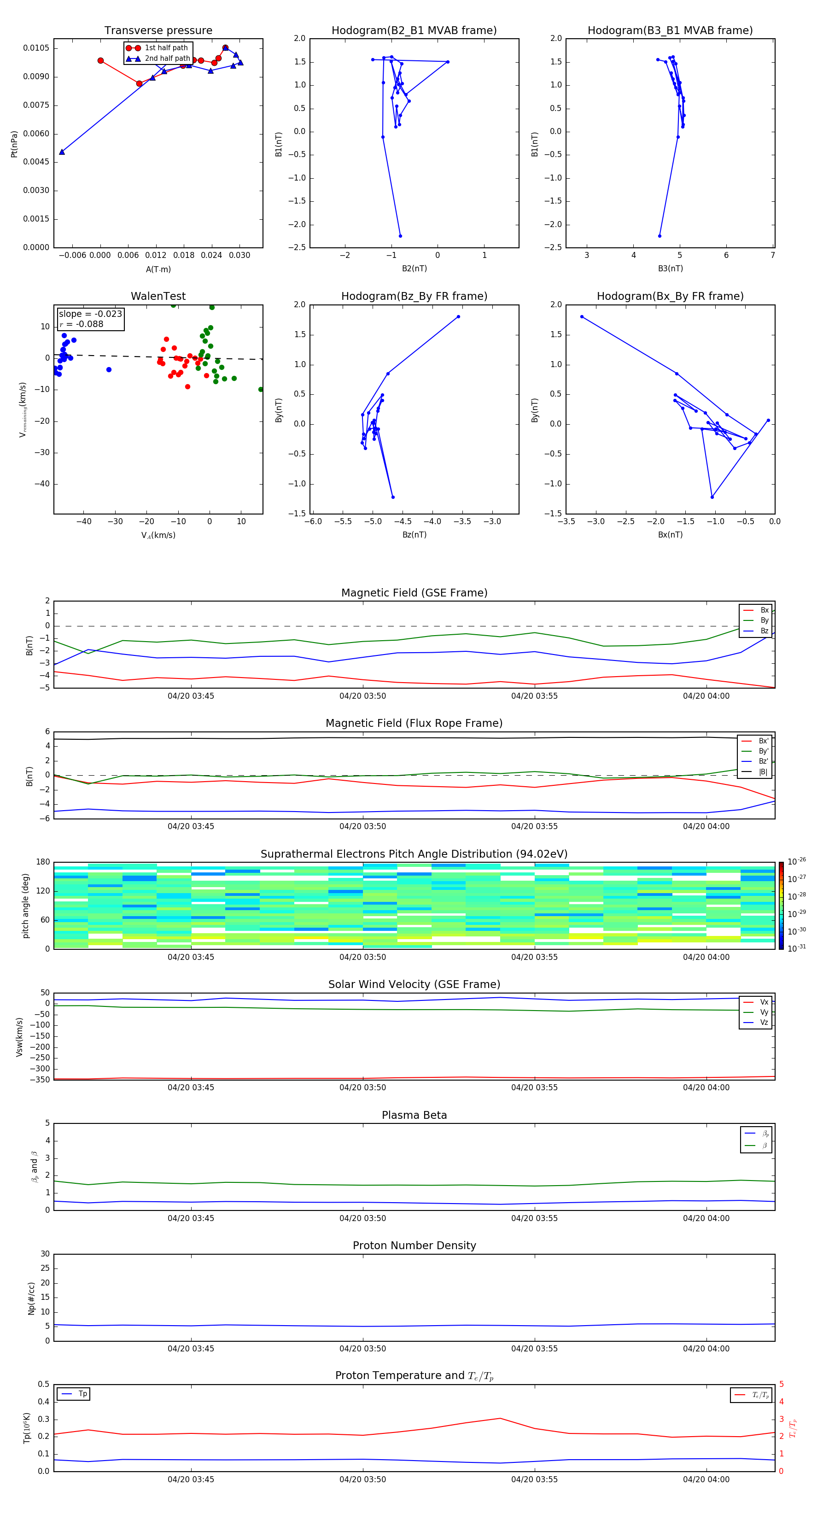
Task: Select the '1st half path' legend entry
Action: point(157,48)
